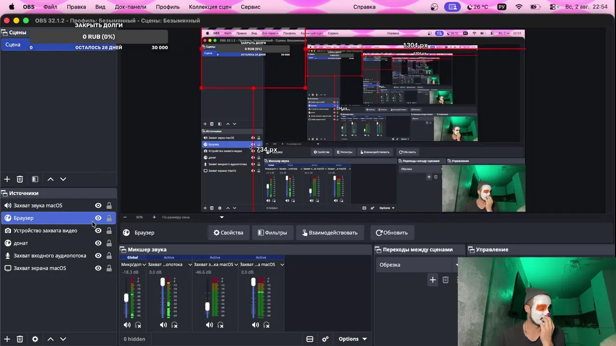Viewport: 616px width, 346px height.
Task: Mute the Микр/доп mixer channel
Action: coord(127,325)
